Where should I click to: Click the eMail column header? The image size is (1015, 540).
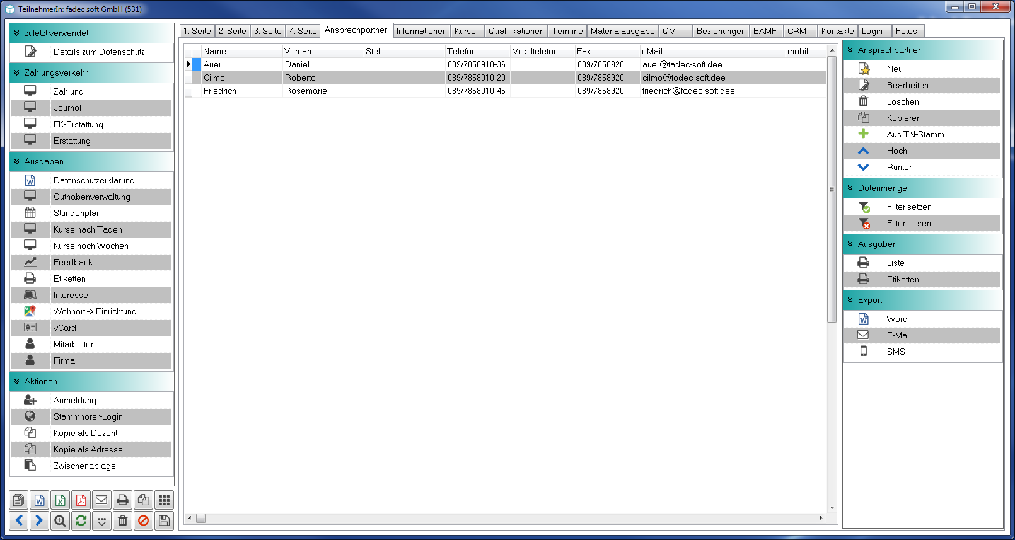point(712,51)
